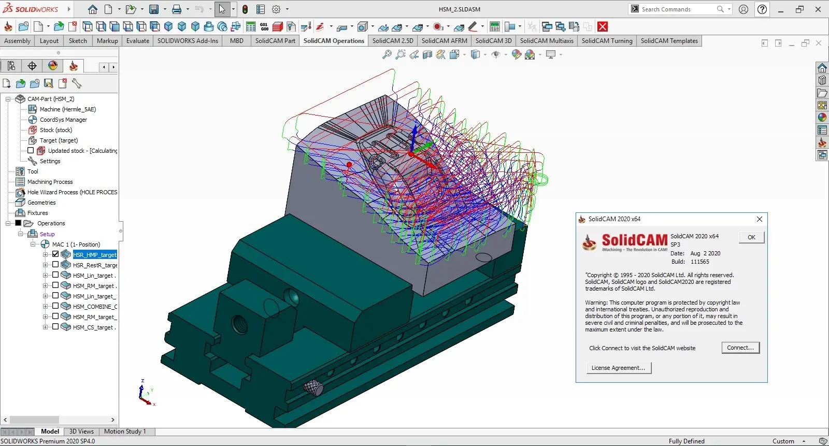Click the Design Library icon in task pane

tap(822, 80)
